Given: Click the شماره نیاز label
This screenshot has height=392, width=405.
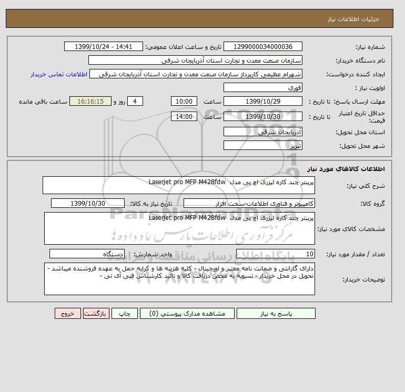Looking at the screenshot, I should [370, 47].
